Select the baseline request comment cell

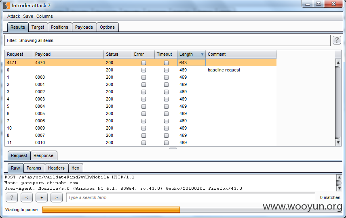pyautogui.click(x=241, y=70)
